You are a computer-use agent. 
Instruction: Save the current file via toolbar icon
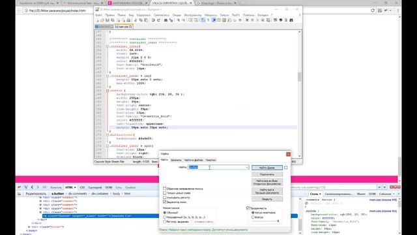coord(107,20)
